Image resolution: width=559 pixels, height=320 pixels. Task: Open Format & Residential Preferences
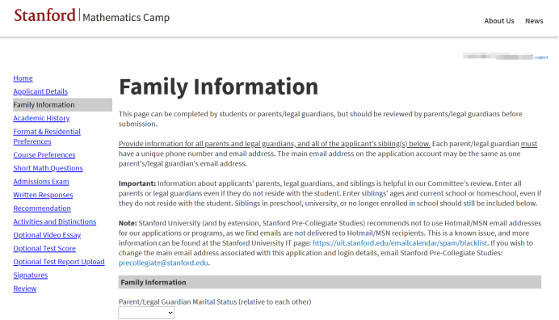pyautogui.click(x=47, y=137)
